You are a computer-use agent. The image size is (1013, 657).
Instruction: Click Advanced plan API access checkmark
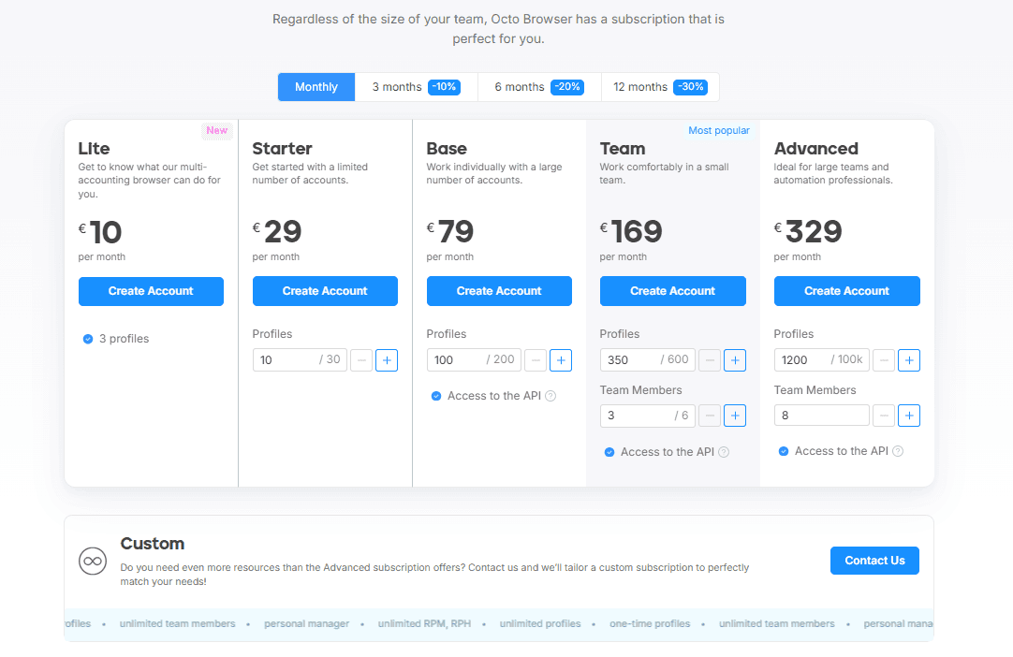pyautogui.click(x=783, y=451)
